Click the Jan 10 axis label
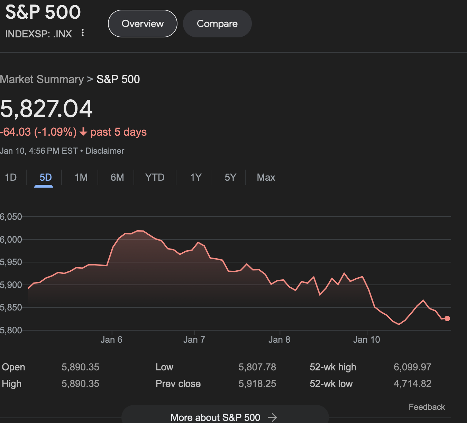Viewport: 467px width, 423px height. pos(366,340)
